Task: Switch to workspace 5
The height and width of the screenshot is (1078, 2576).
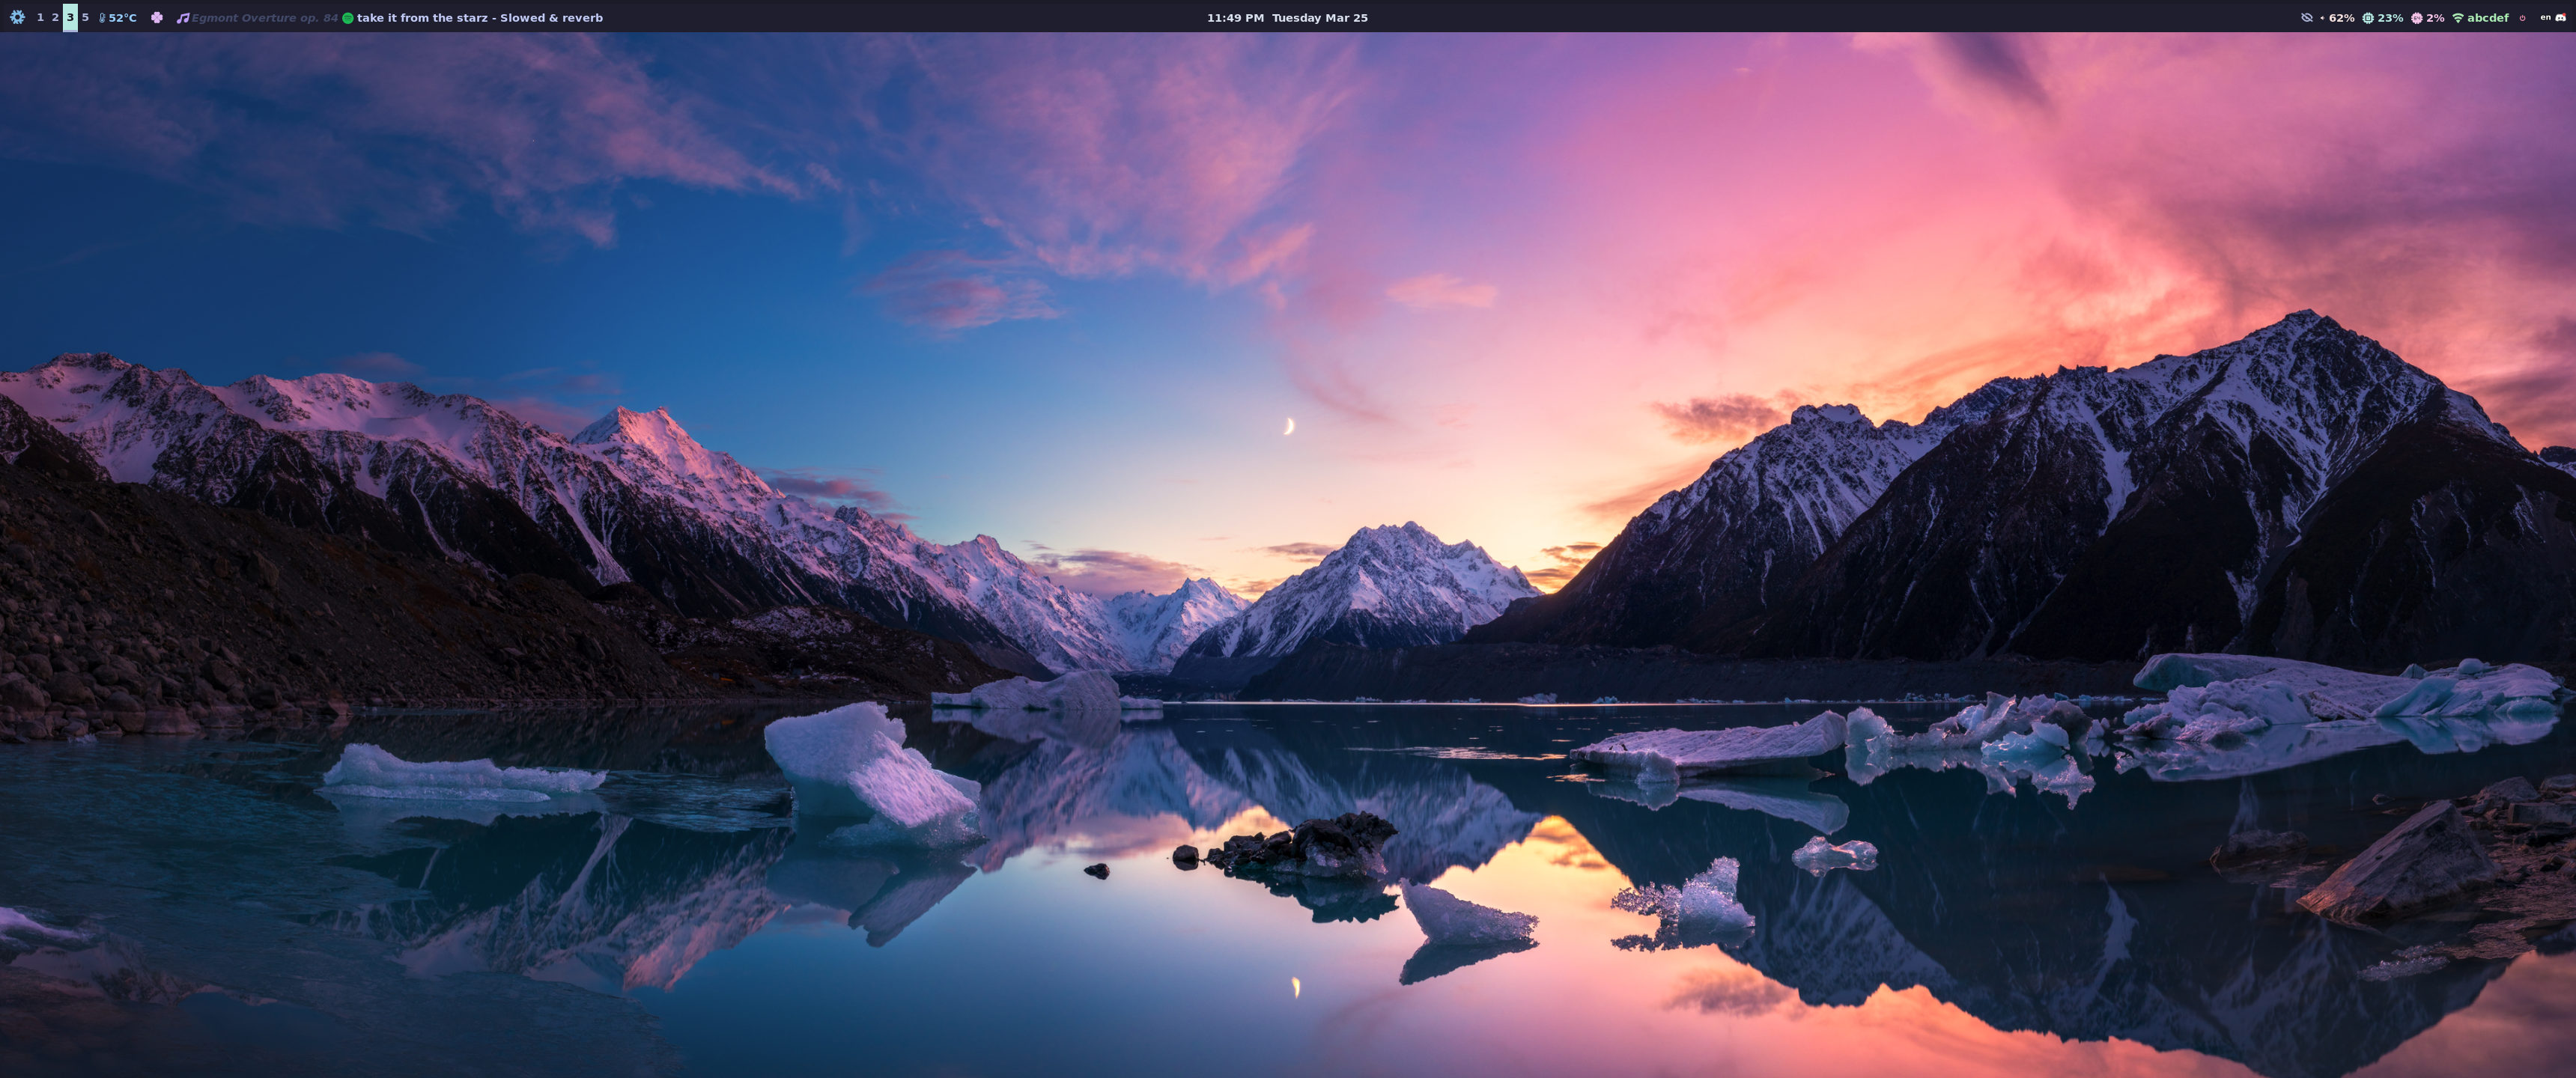Action: pyautogui.click(x=85, y=17)
